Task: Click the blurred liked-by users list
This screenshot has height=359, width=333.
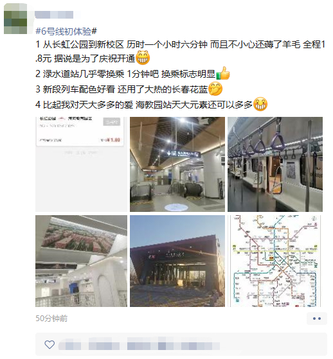Action: [x=139, y=346]
